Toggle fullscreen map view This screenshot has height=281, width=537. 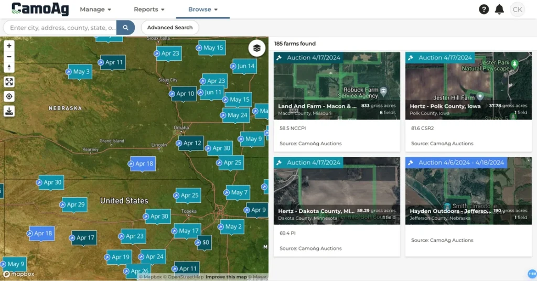[9, 82]
